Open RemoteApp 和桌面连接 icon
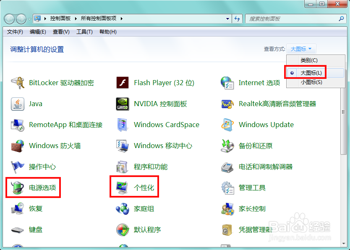The image size is (350, 250). tap(18, 125)
